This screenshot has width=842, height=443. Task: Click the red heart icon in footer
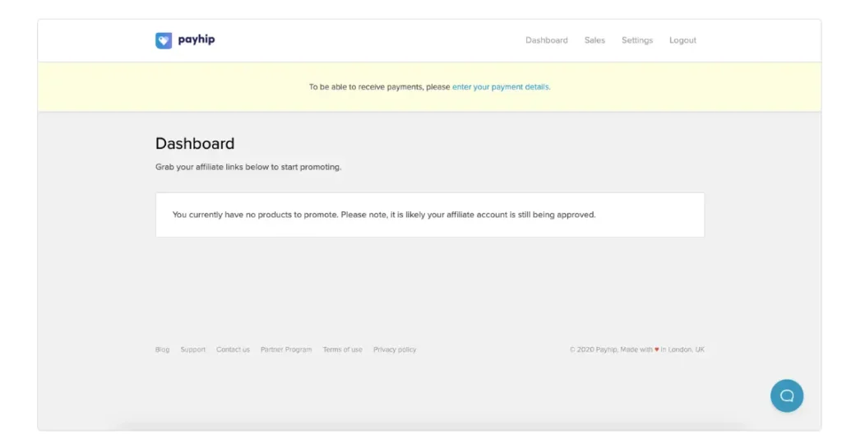656,350
